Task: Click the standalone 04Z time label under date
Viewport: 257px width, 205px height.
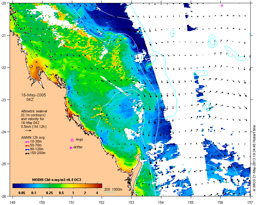Action: click(x=30, y=99)
